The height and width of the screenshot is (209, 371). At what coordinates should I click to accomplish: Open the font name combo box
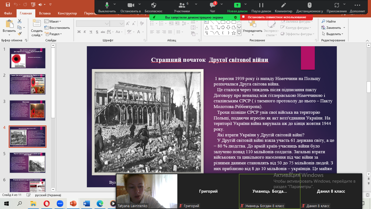click(93, 23)
